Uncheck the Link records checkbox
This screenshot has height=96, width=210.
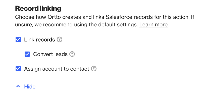click(x=18, y=40)
